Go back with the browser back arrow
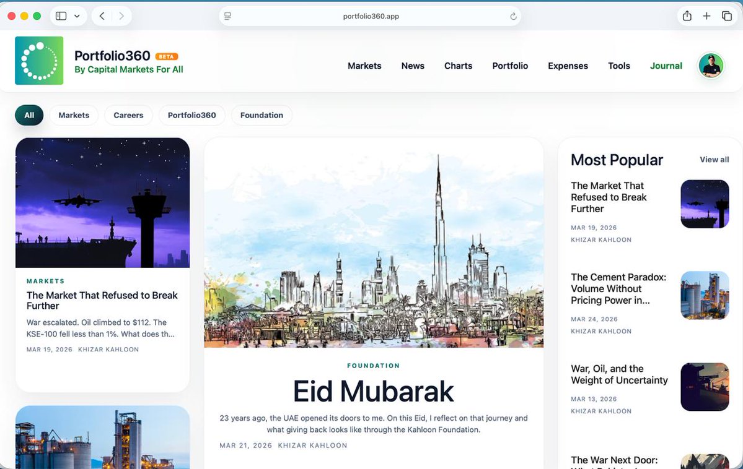 click(x=102, y=16)
